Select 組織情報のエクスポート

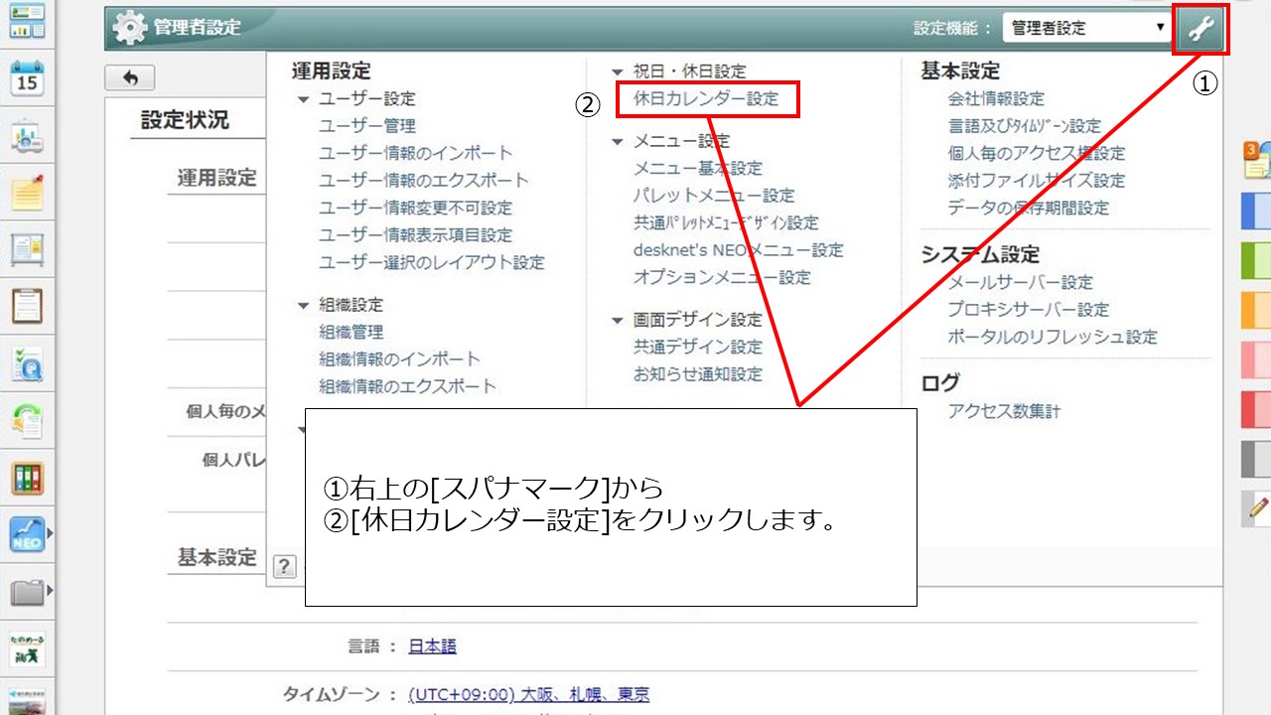pyautogui.click(x=408, y=387)
